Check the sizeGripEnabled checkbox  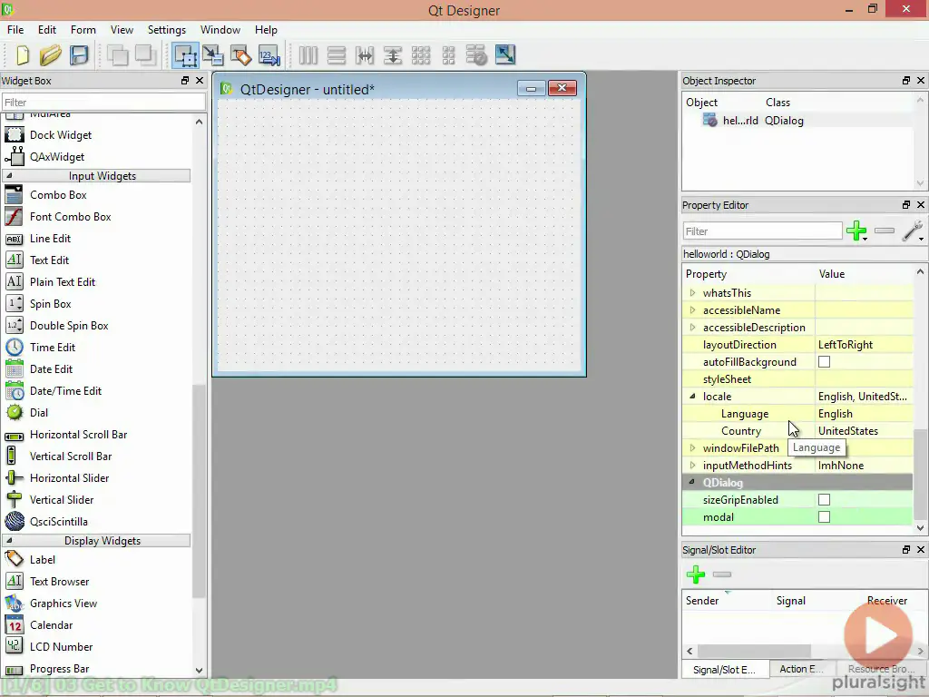click(824, 500)
